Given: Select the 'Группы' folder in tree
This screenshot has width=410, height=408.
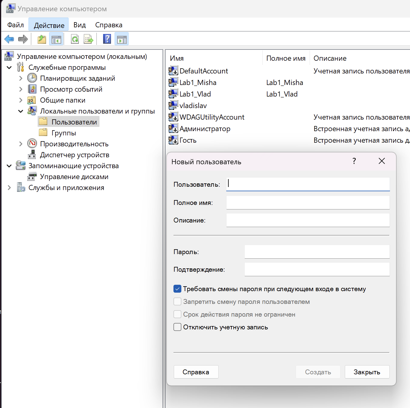Looking at the screenshot, I should coord(64,133).
